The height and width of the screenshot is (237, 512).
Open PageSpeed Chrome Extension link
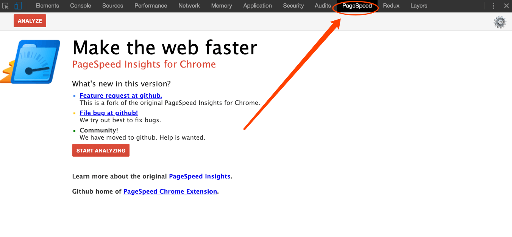point(170,191)
